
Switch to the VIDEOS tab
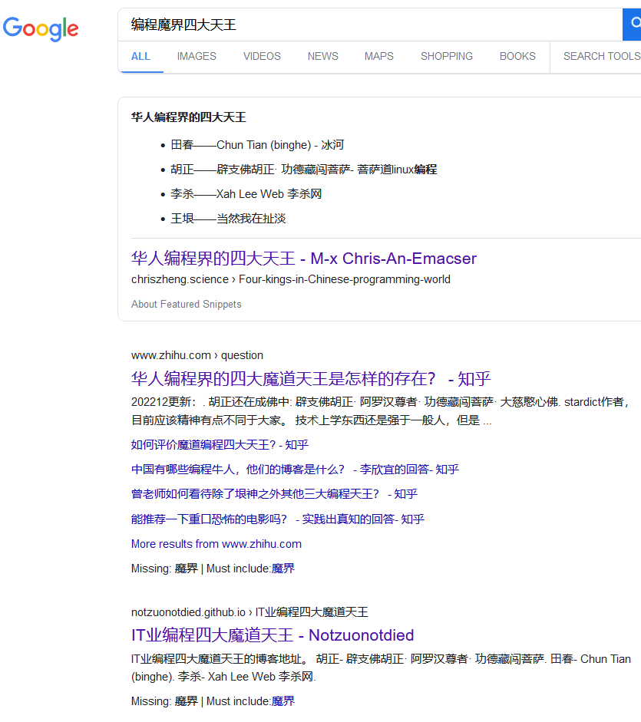pos(262,56)
